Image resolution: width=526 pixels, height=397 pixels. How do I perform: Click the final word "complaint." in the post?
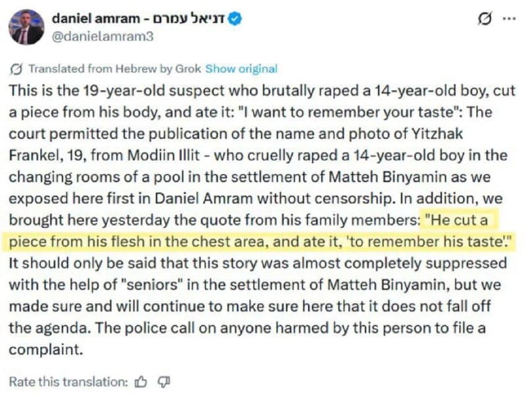click(42, 350)
